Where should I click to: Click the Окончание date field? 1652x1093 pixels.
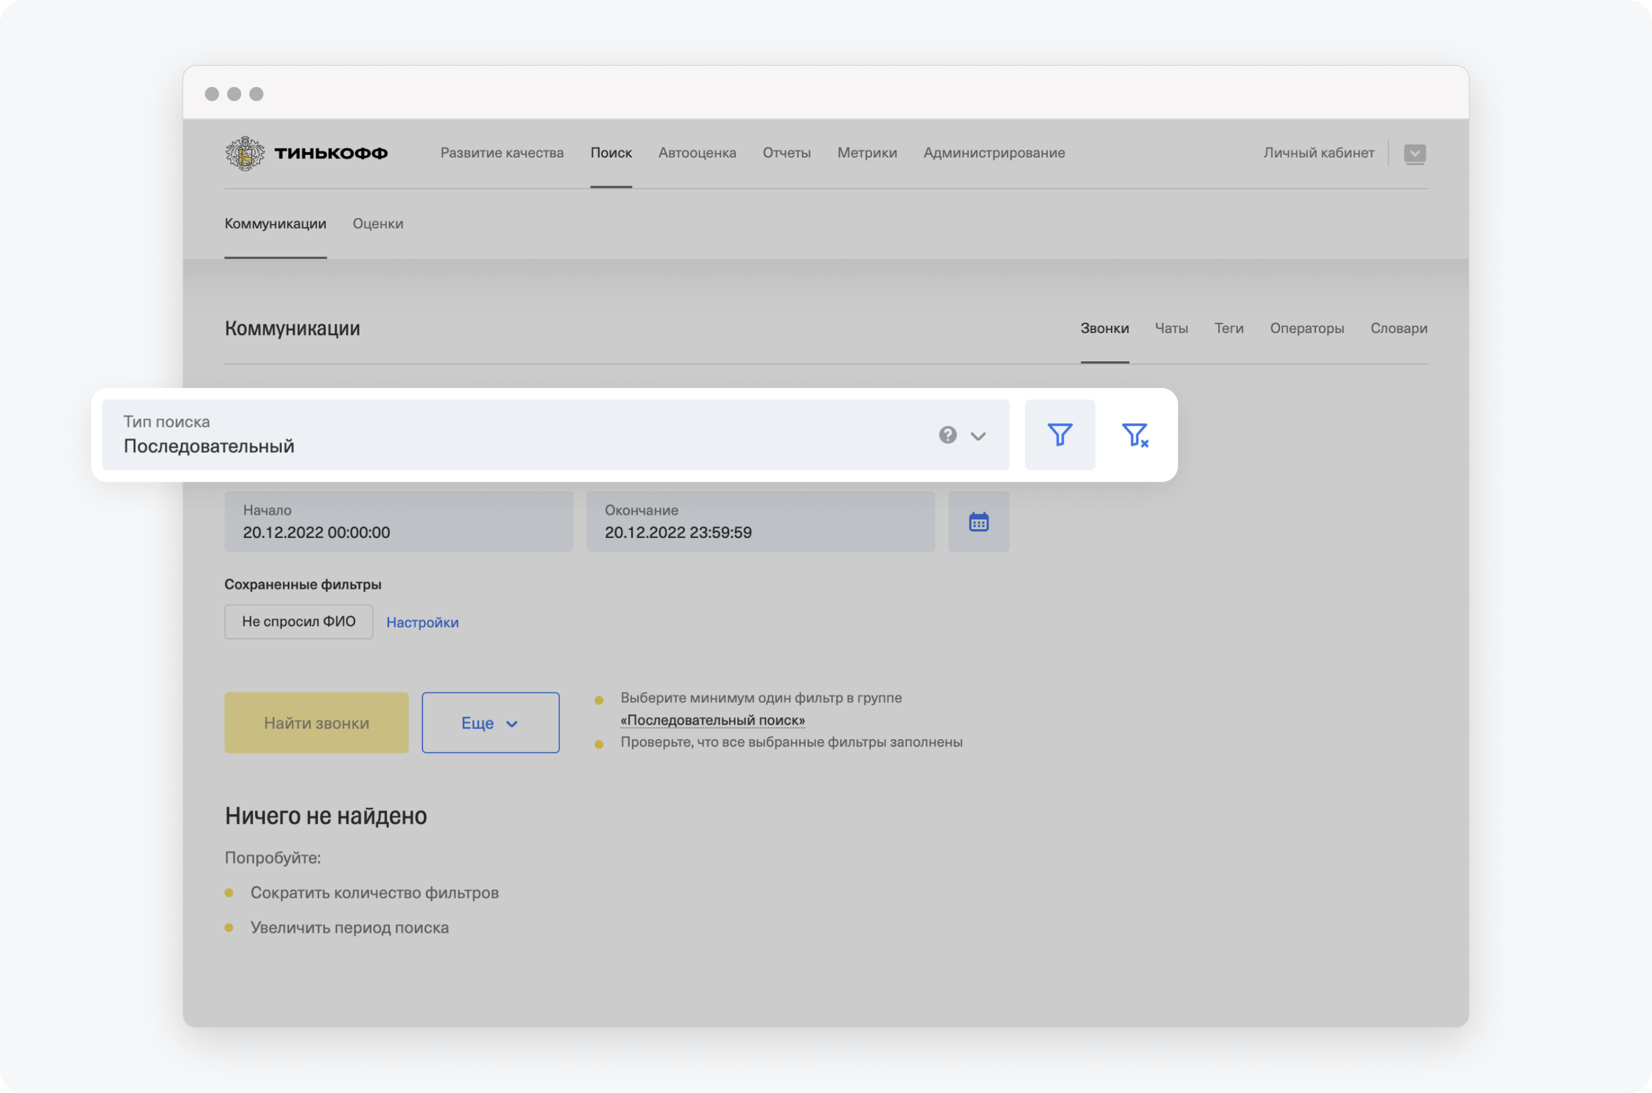761,521
